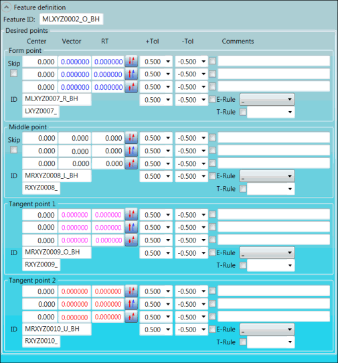Open T-Rule dropdown in Tangent point 2
This screenshot has width=338, height=363.
pos(271,342)
